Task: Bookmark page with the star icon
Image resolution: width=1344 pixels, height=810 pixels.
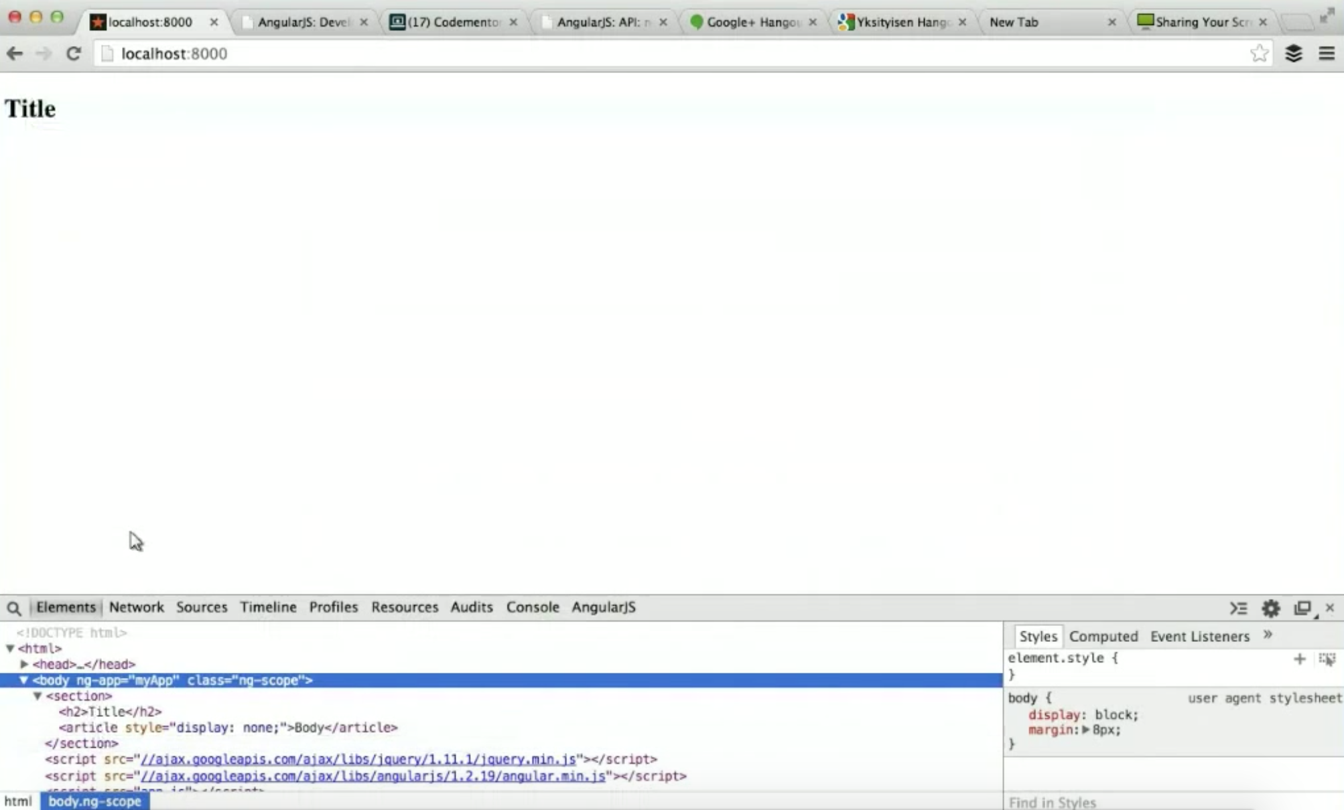Action: (x=1259, y=54)
